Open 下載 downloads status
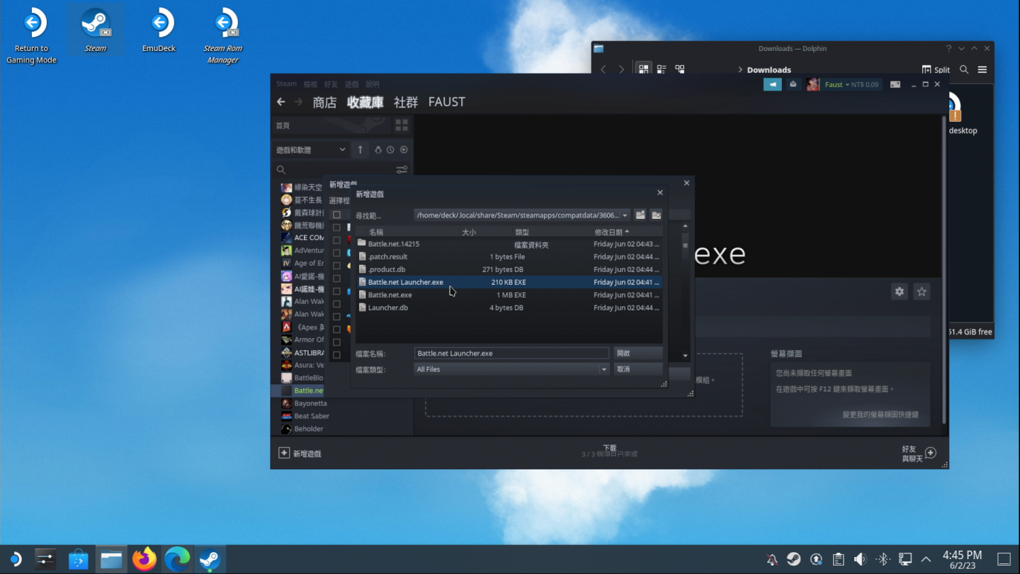Image resolution: width=1020 pixels, height=574 pixels. coord(609,451)
